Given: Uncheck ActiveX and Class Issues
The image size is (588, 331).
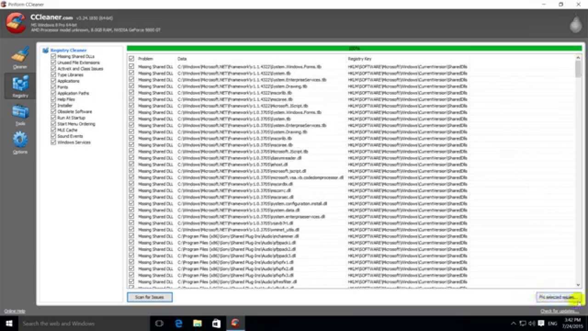Looking at the screenshot, I should click(53, 68).
